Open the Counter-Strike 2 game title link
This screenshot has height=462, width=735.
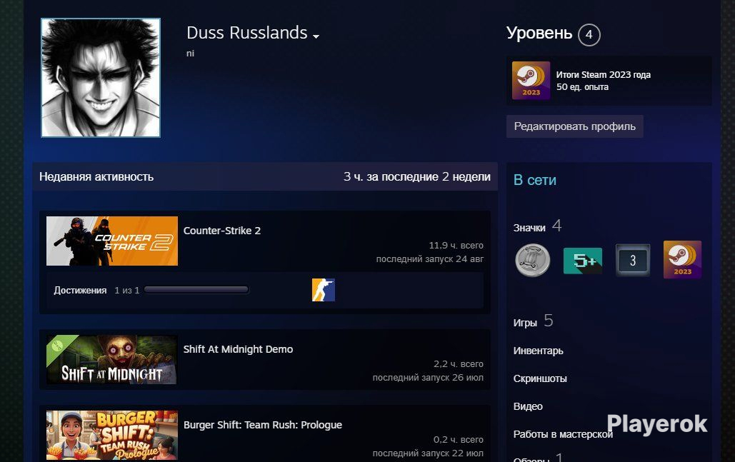pos(221,231)
